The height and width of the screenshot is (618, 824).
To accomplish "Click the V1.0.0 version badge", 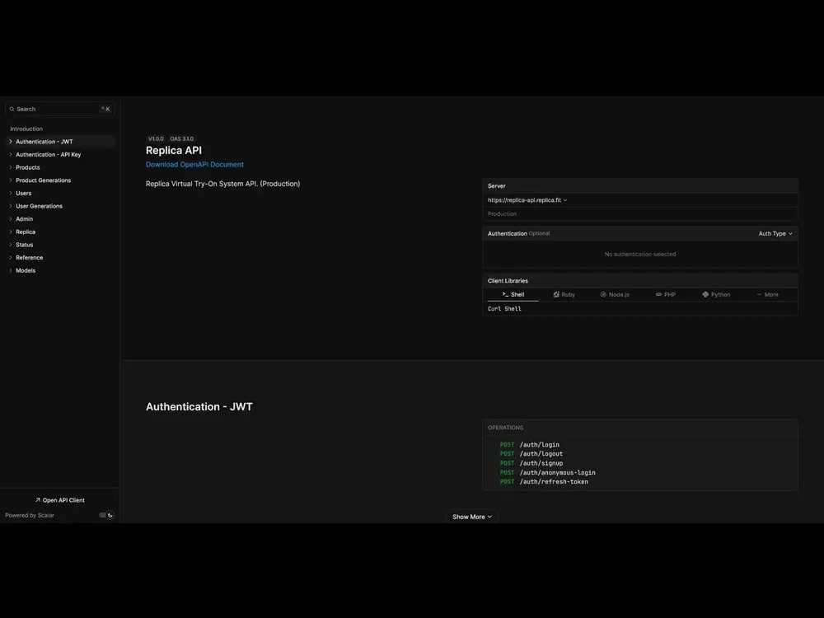I will 156,139.
